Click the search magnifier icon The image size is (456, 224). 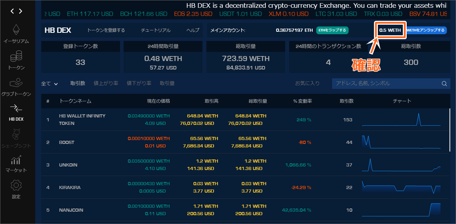(x=444, y=84)
